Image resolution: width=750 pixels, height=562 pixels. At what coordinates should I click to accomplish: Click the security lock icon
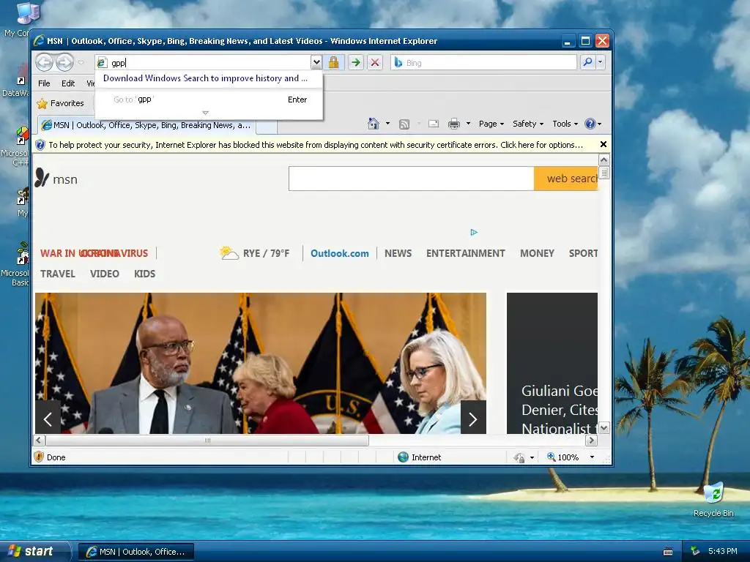(333, 63)
